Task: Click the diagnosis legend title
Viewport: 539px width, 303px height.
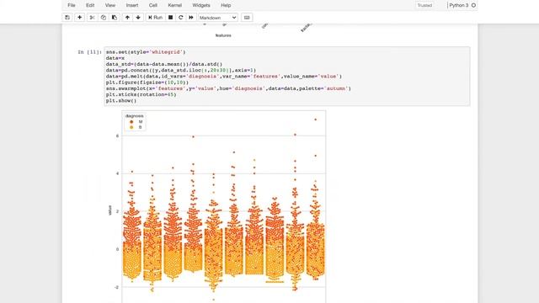Action: click(x=135, y=116)
